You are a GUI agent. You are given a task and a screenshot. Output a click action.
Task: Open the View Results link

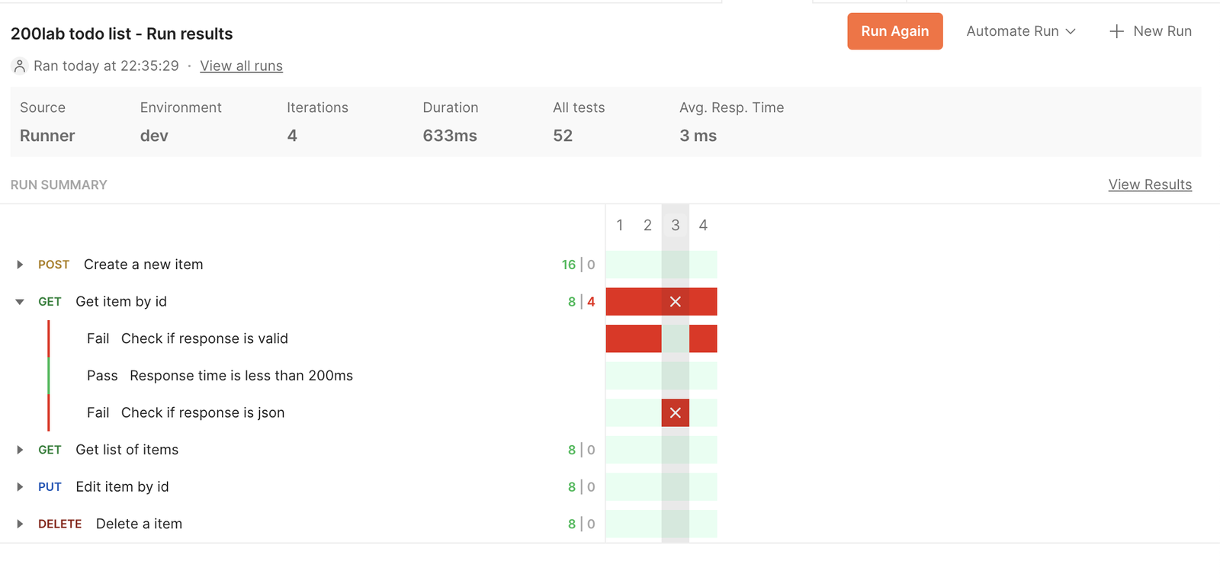(1150, 184)
